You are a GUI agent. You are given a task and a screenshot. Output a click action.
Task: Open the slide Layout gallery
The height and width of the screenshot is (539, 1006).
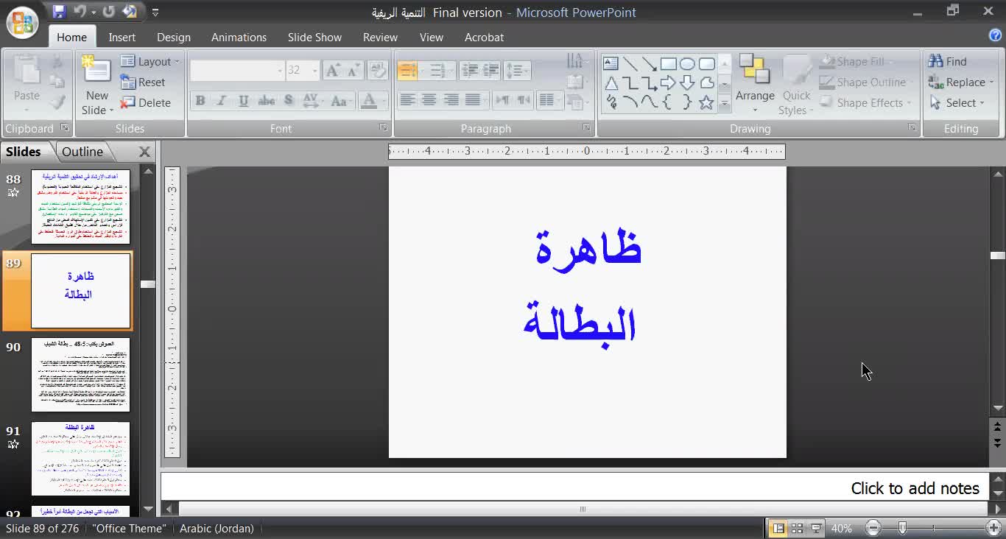(150, 61)
